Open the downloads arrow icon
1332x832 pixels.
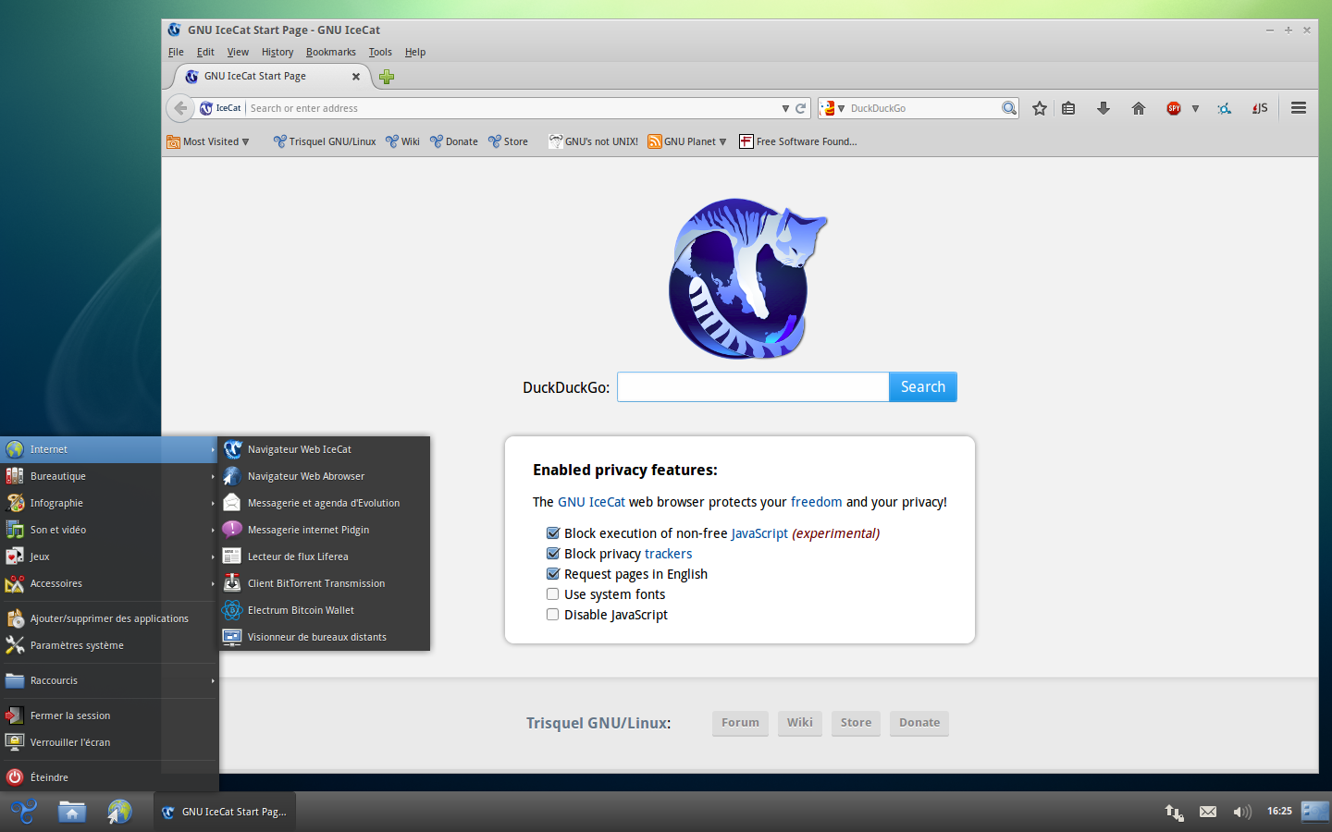click(x=1104, y=108)
